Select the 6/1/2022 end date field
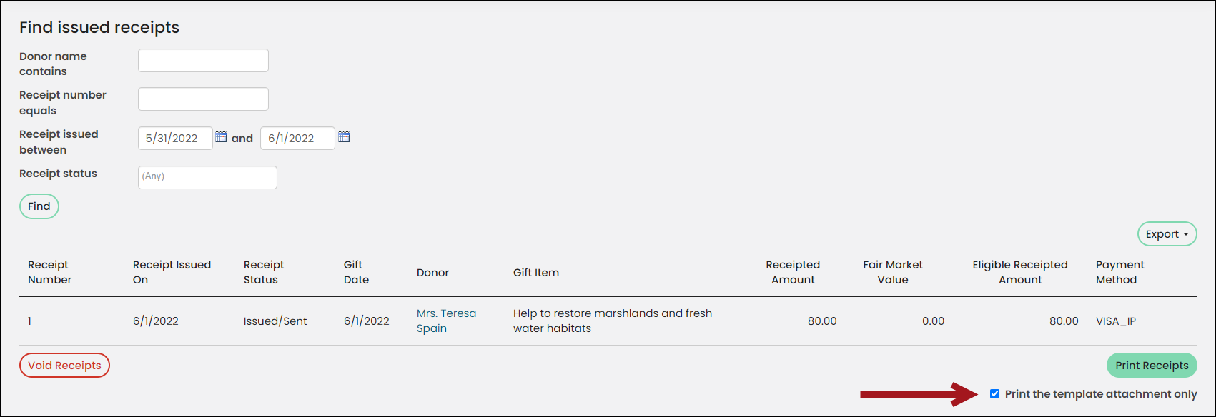The width and height of the screenshot is (1216, 417). [x=297, y=139]
